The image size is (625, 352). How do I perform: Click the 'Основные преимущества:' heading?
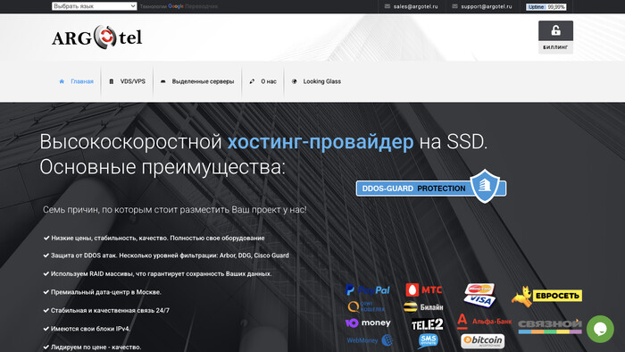click(x=162, y=167)
